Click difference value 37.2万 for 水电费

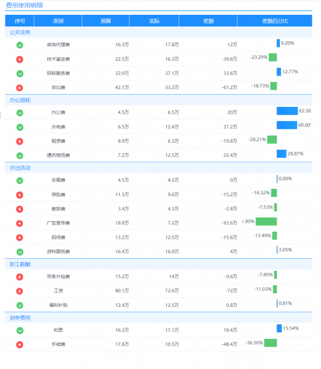pyautogui.click(x=230, y=127)
